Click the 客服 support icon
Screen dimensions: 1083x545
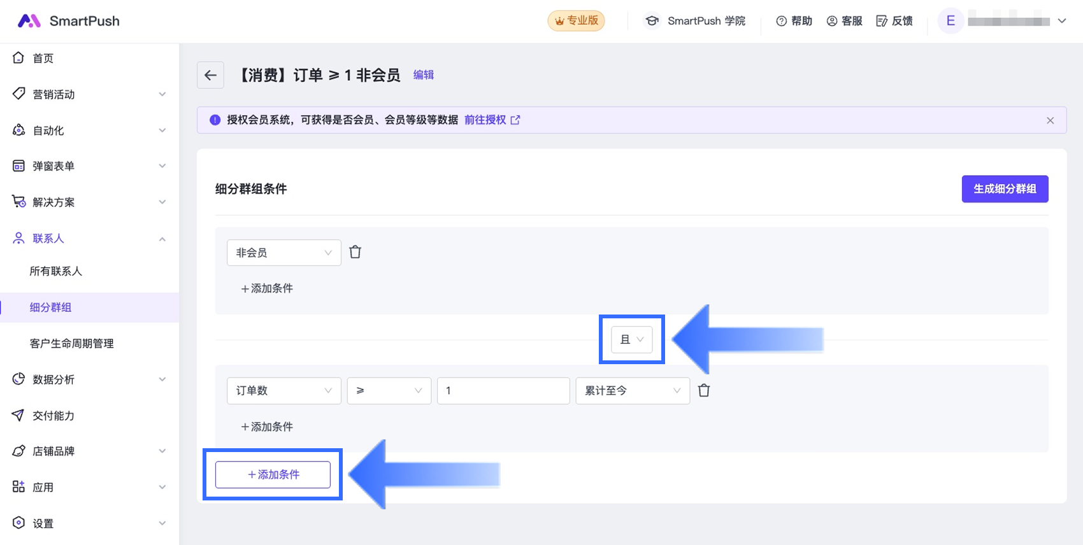[x=832, y=21]
